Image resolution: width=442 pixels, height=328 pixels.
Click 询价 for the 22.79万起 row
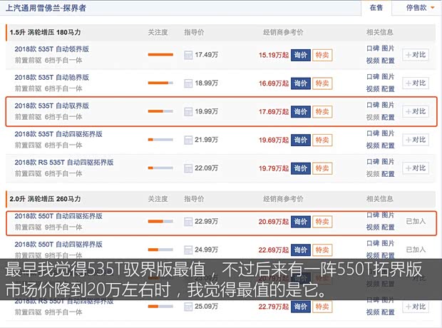coord(301,307)
